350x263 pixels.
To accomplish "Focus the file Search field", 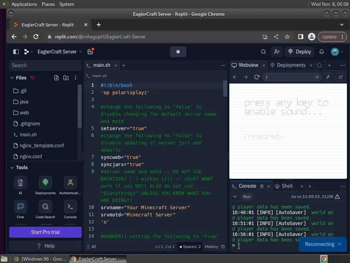I will tap(45, 65).
